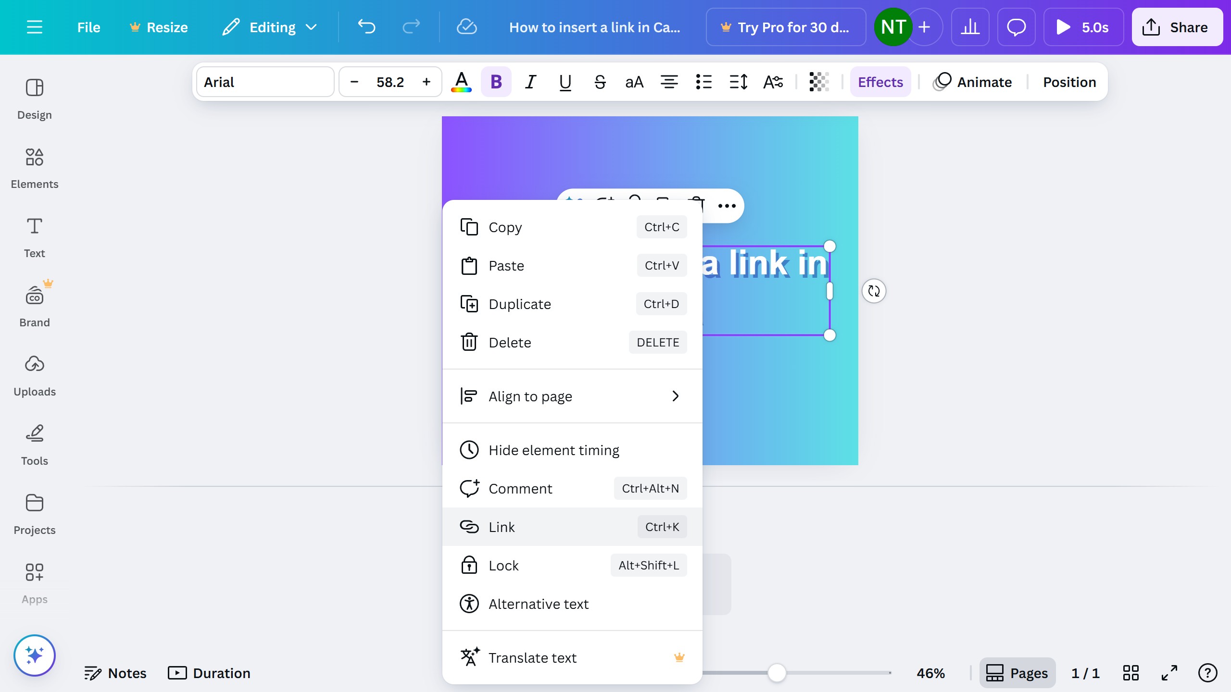
Task: Open the grid view icon
Action: 1131,673
